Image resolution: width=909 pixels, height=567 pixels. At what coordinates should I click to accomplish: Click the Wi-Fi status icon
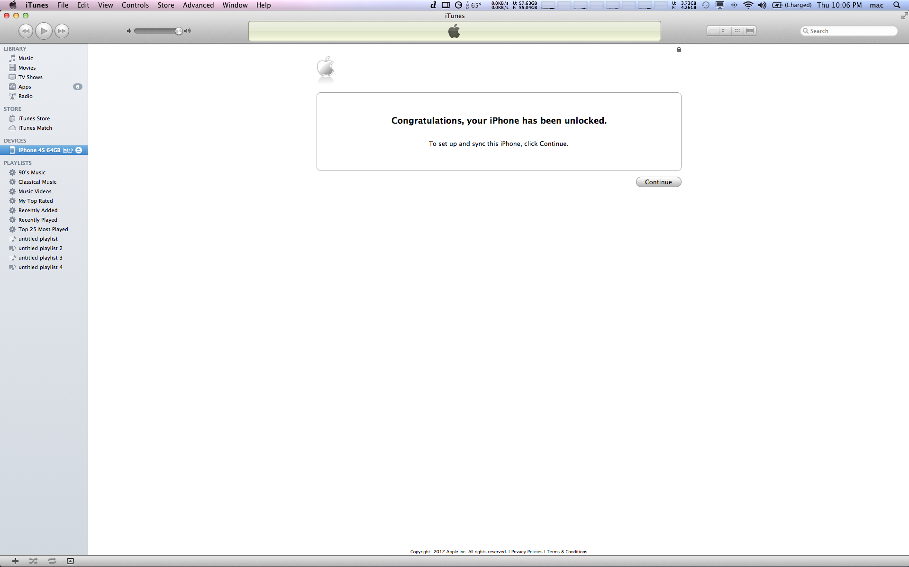click(748, 5)
